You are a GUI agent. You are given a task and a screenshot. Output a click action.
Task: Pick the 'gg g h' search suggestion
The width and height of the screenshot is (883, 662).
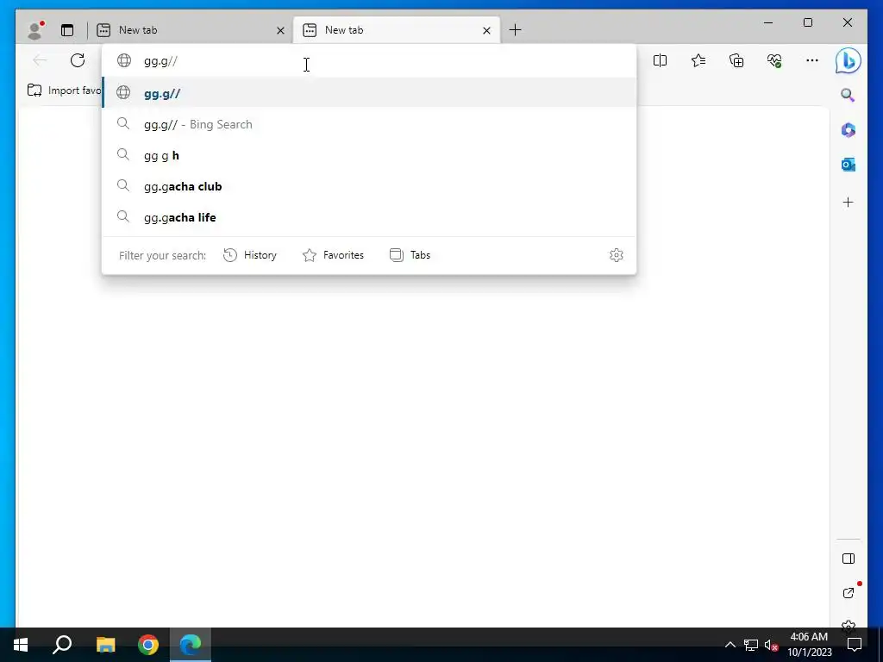click(369, 155)
